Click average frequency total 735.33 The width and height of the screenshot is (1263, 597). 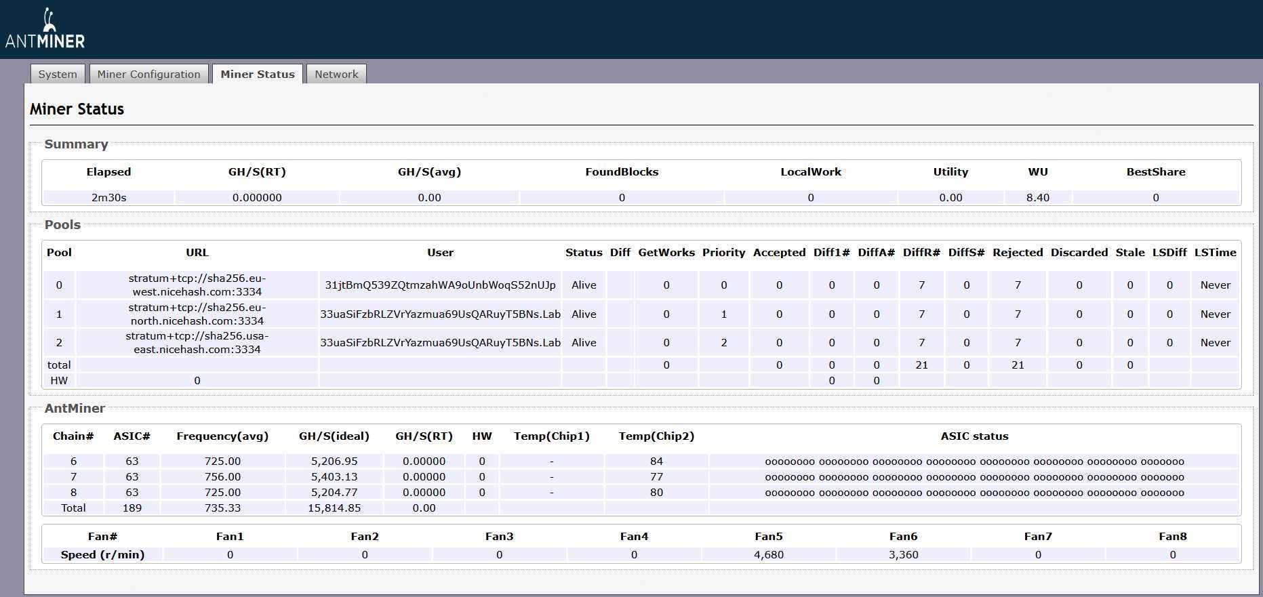click(x=222, y=508)
